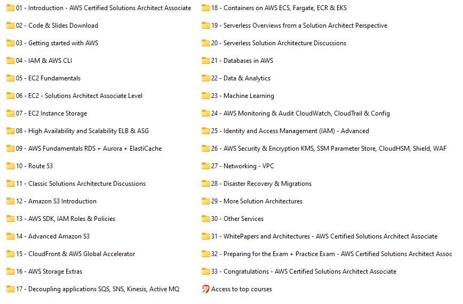
Task: Click '02 - Code & Slides Download' name
Action: coord(57,26)
